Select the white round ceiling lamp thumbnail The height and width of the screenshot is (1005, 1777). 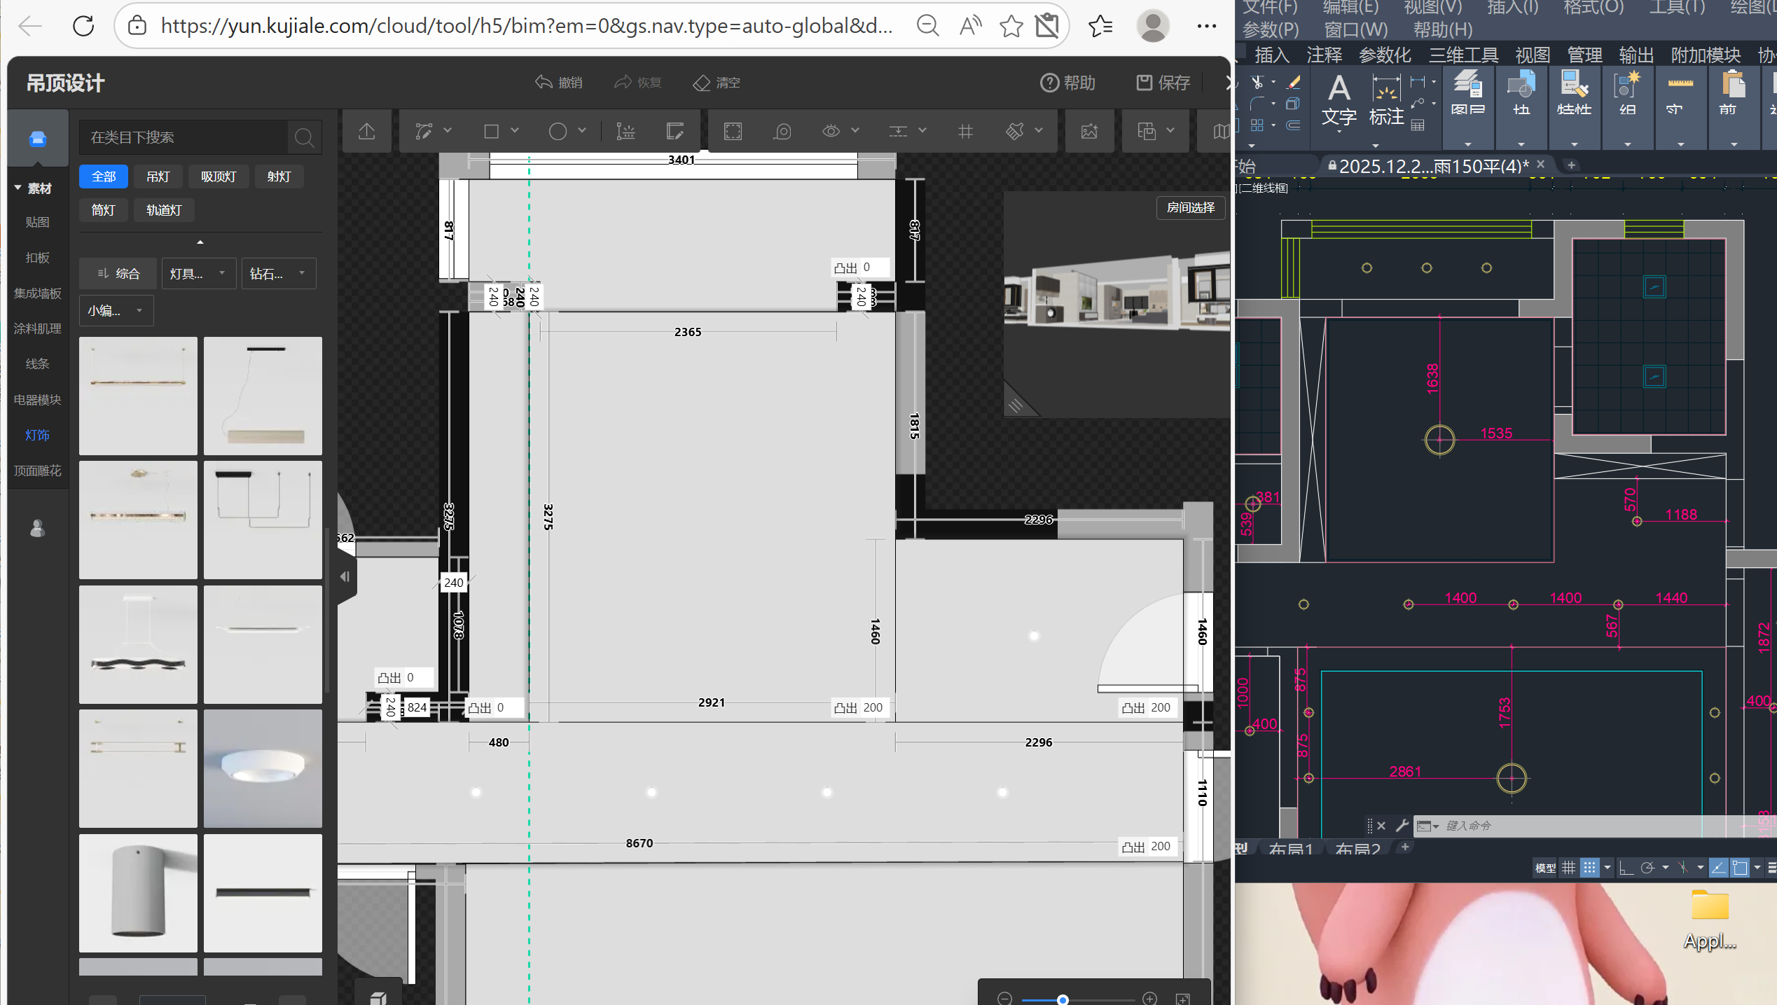[263, 768]
